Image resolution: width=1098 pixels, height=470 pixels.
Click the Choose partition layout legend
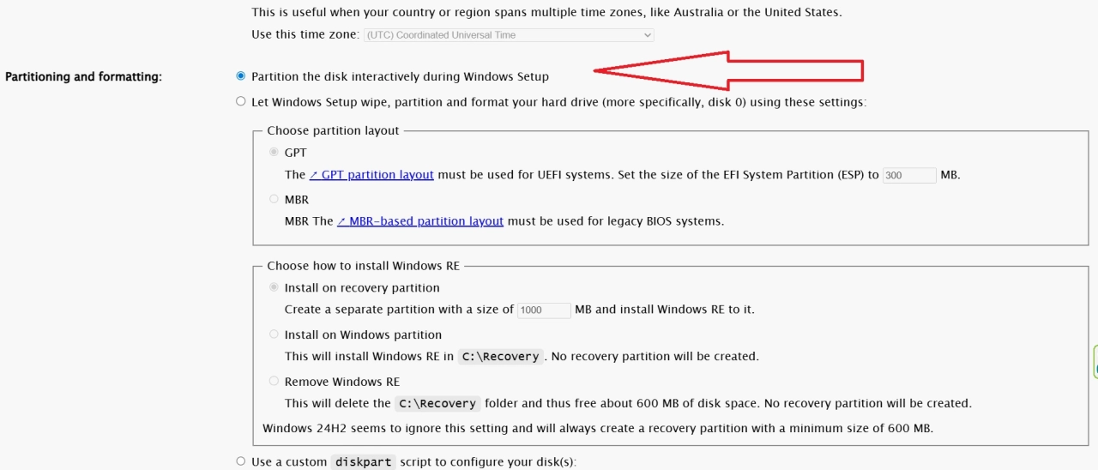[x=333, y=131]
